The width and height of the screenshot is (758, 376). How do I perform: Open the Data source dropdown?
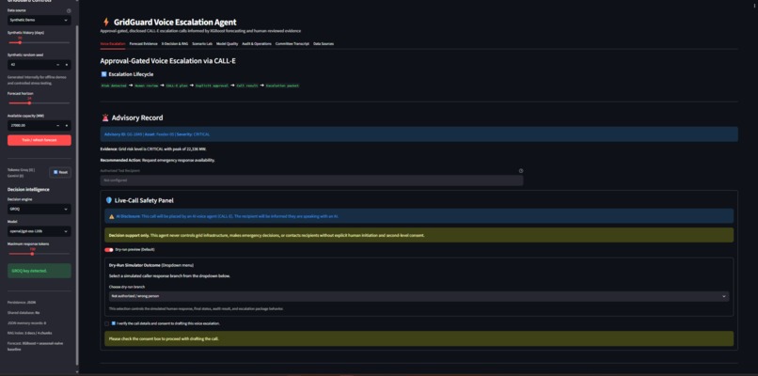click(x=39, y=21)
